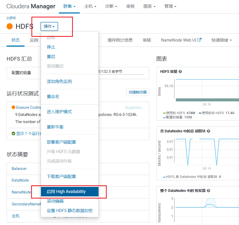
Task: Select 停止 from the actions menu
Action: pos(70,47)
